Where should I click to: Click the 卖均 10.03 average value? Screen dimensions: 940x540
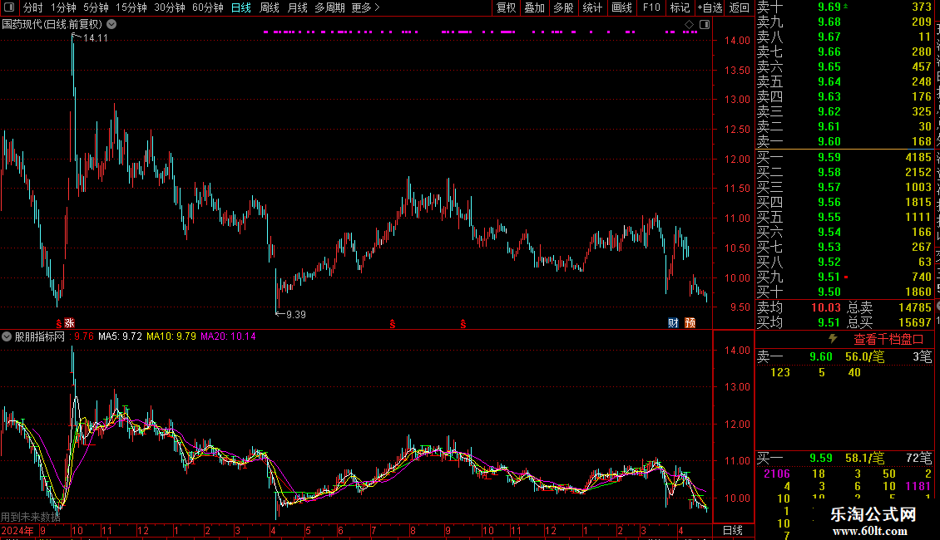click(x=826, y=307)
